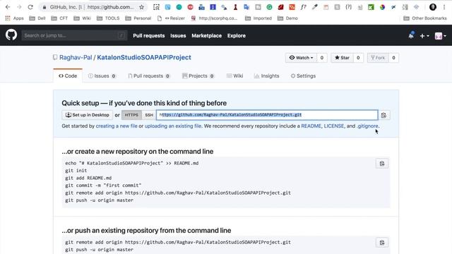Open the Chrome three-dot menu
Viewport: 452px width, 254px height.
(x=444, y=7)
